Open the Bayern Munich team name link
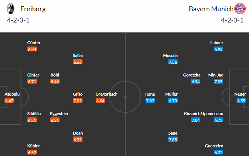 pos(211,9)
